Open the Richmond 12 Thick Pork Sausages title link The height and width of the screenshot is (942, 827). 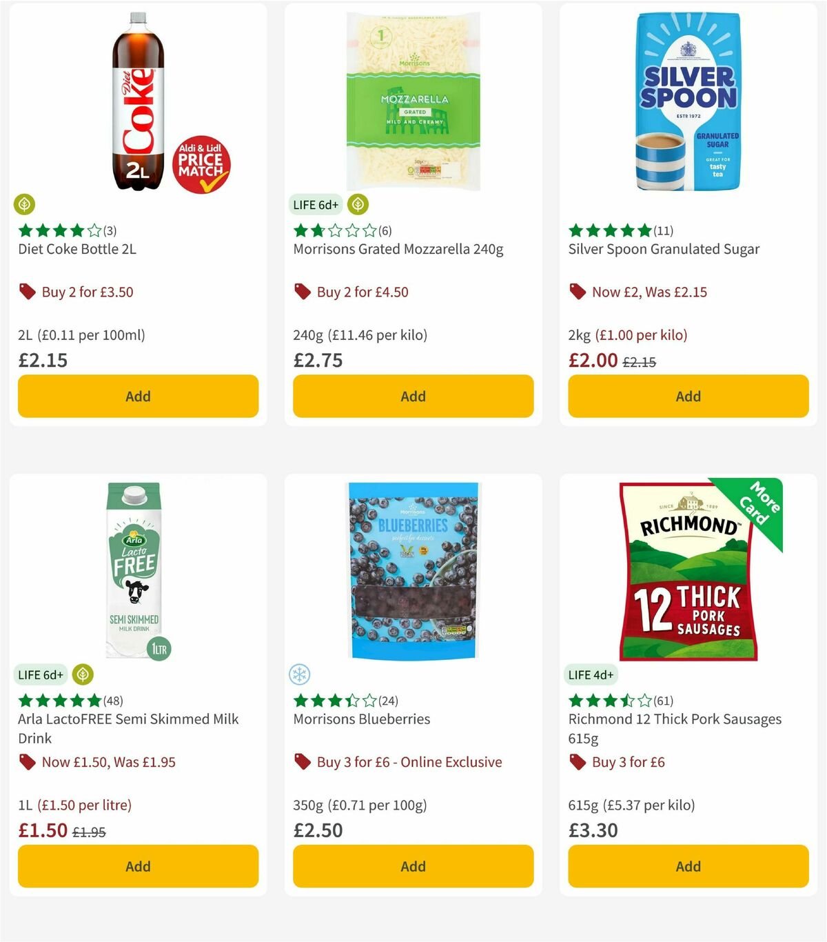[x=674, y=719]
